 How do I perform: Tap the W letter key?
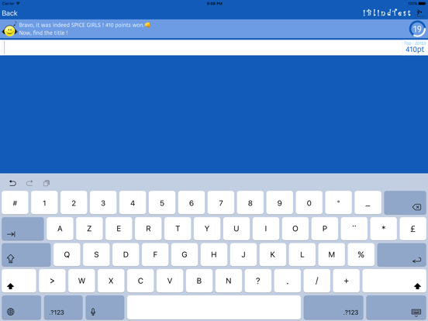point(81,281)
